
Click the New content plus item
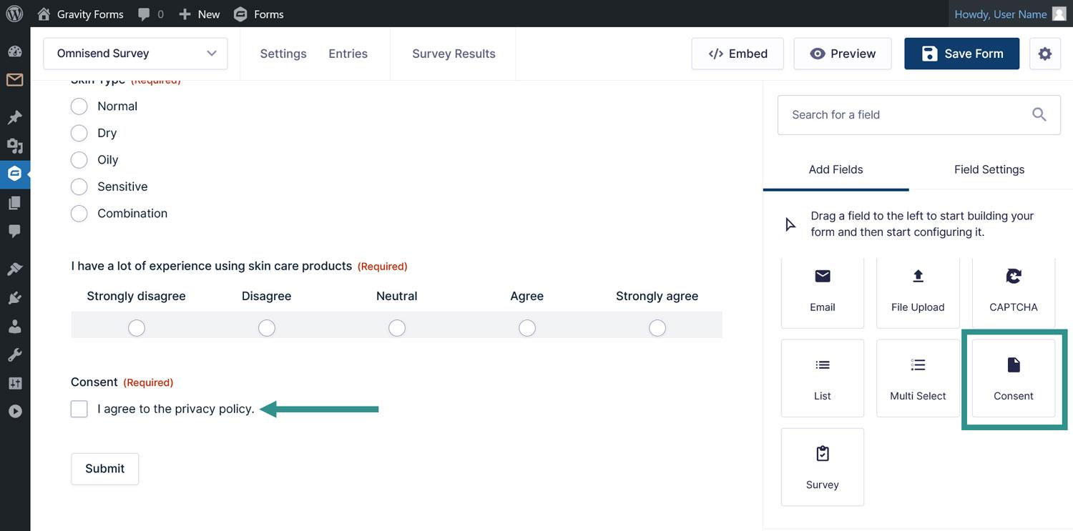pyautogui.click(x=199, y=14)
